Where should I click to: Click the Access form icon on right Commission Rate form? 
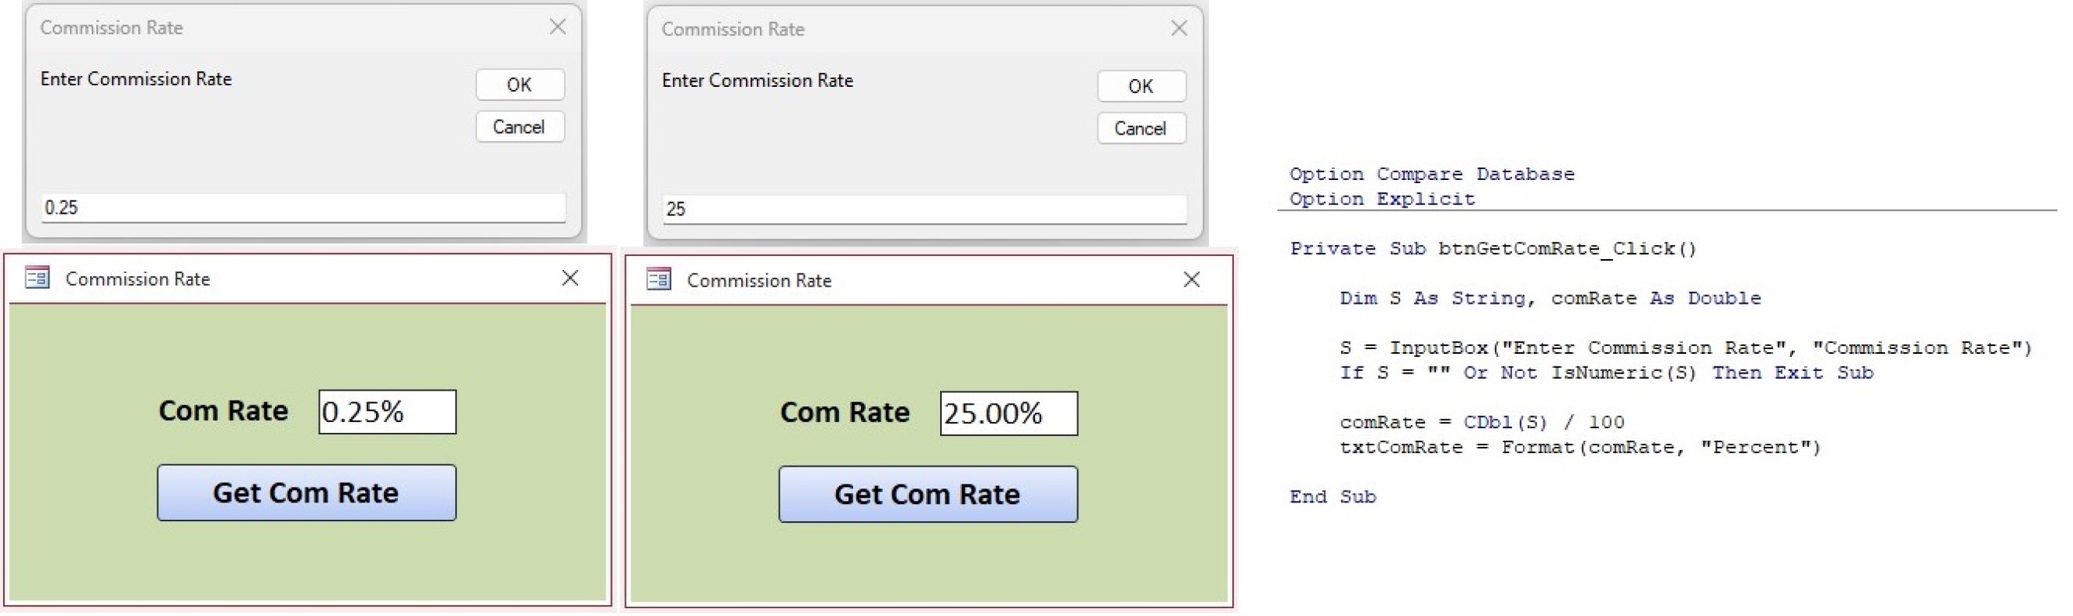(657, 280)
